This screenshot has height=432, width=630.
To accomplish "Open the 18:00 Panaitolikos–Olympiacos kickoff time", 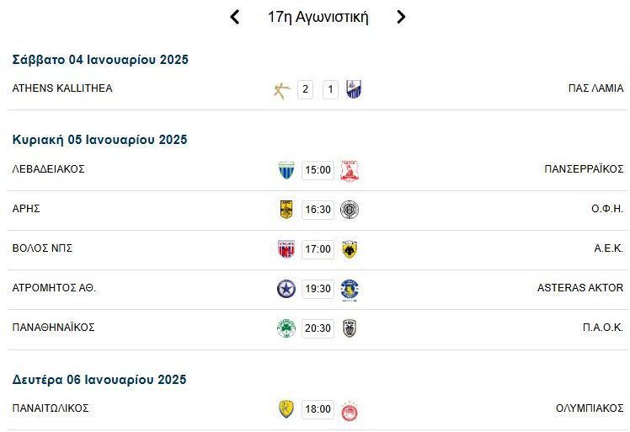I will pos(318,409).
